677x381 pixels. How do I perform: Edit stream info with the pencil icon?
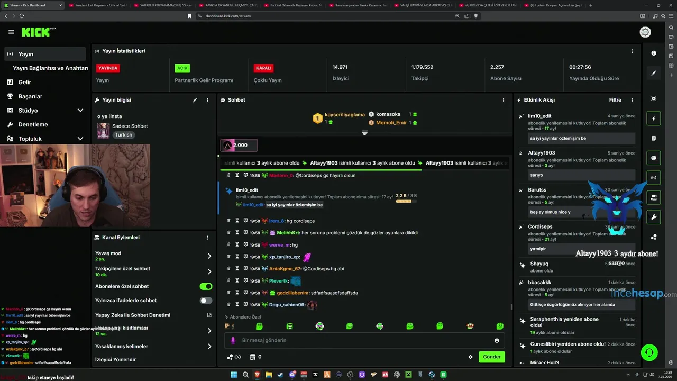tap(195, 100)
